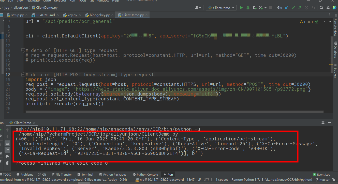Screen dimensions: 338x184
Task: Switch to the README.md tab
Action: (43, 15)
